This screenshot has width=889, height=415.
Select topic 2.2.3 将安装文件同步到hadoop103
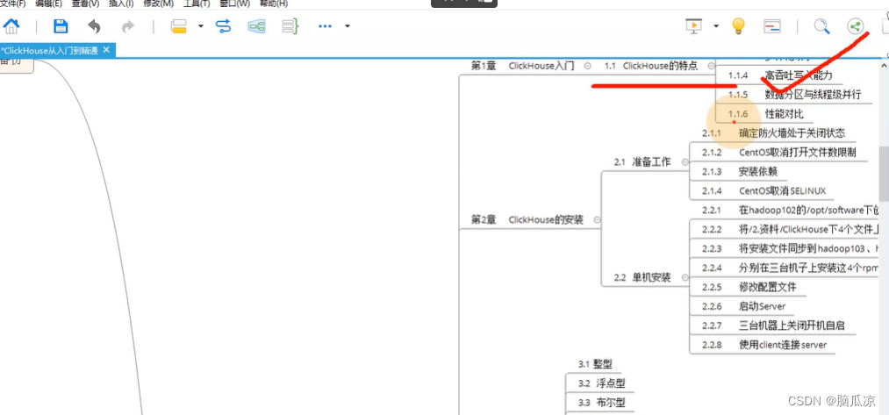click(791, 249)
